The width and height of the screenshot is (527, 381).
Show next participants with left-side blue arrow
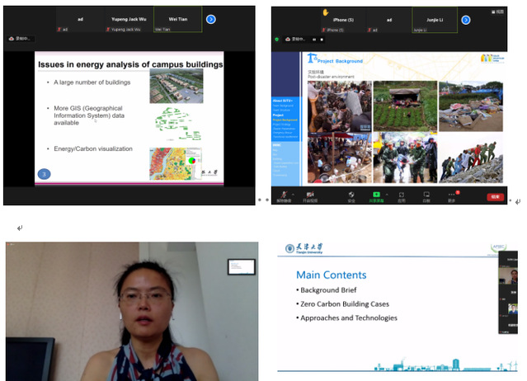tap(211, 19)
